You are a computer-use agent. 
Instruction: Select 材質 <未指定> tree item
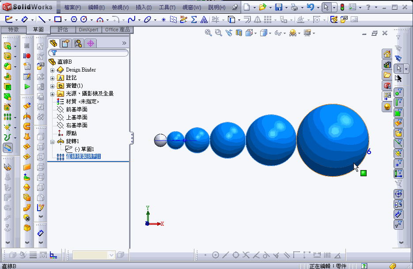click(83, 102)
